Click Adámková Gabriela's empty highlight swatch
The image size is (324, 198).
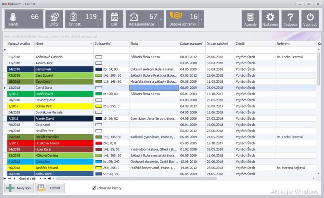[x=99, y=57]
